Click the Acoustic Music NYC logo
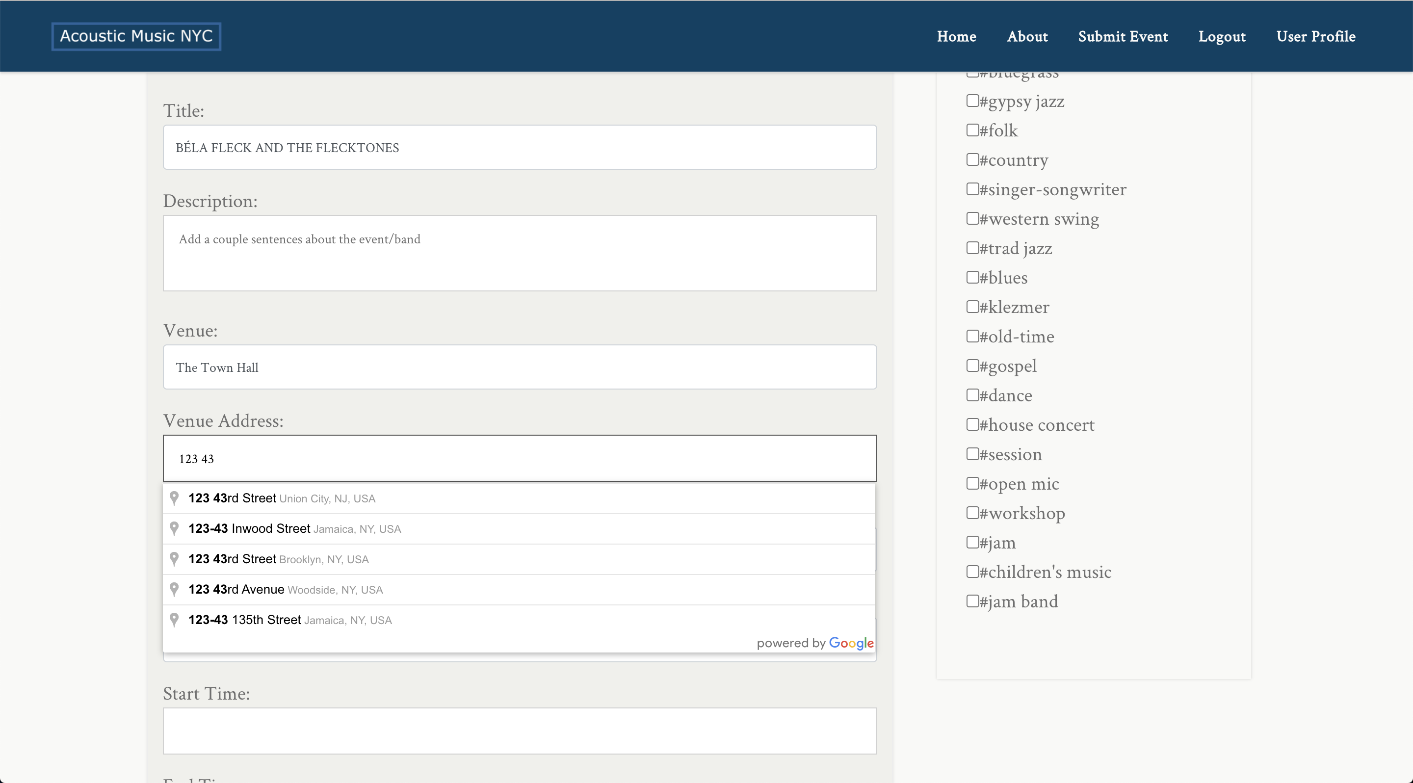The height and width of the screenshot is (783, 1413). (x=136, y=36)
